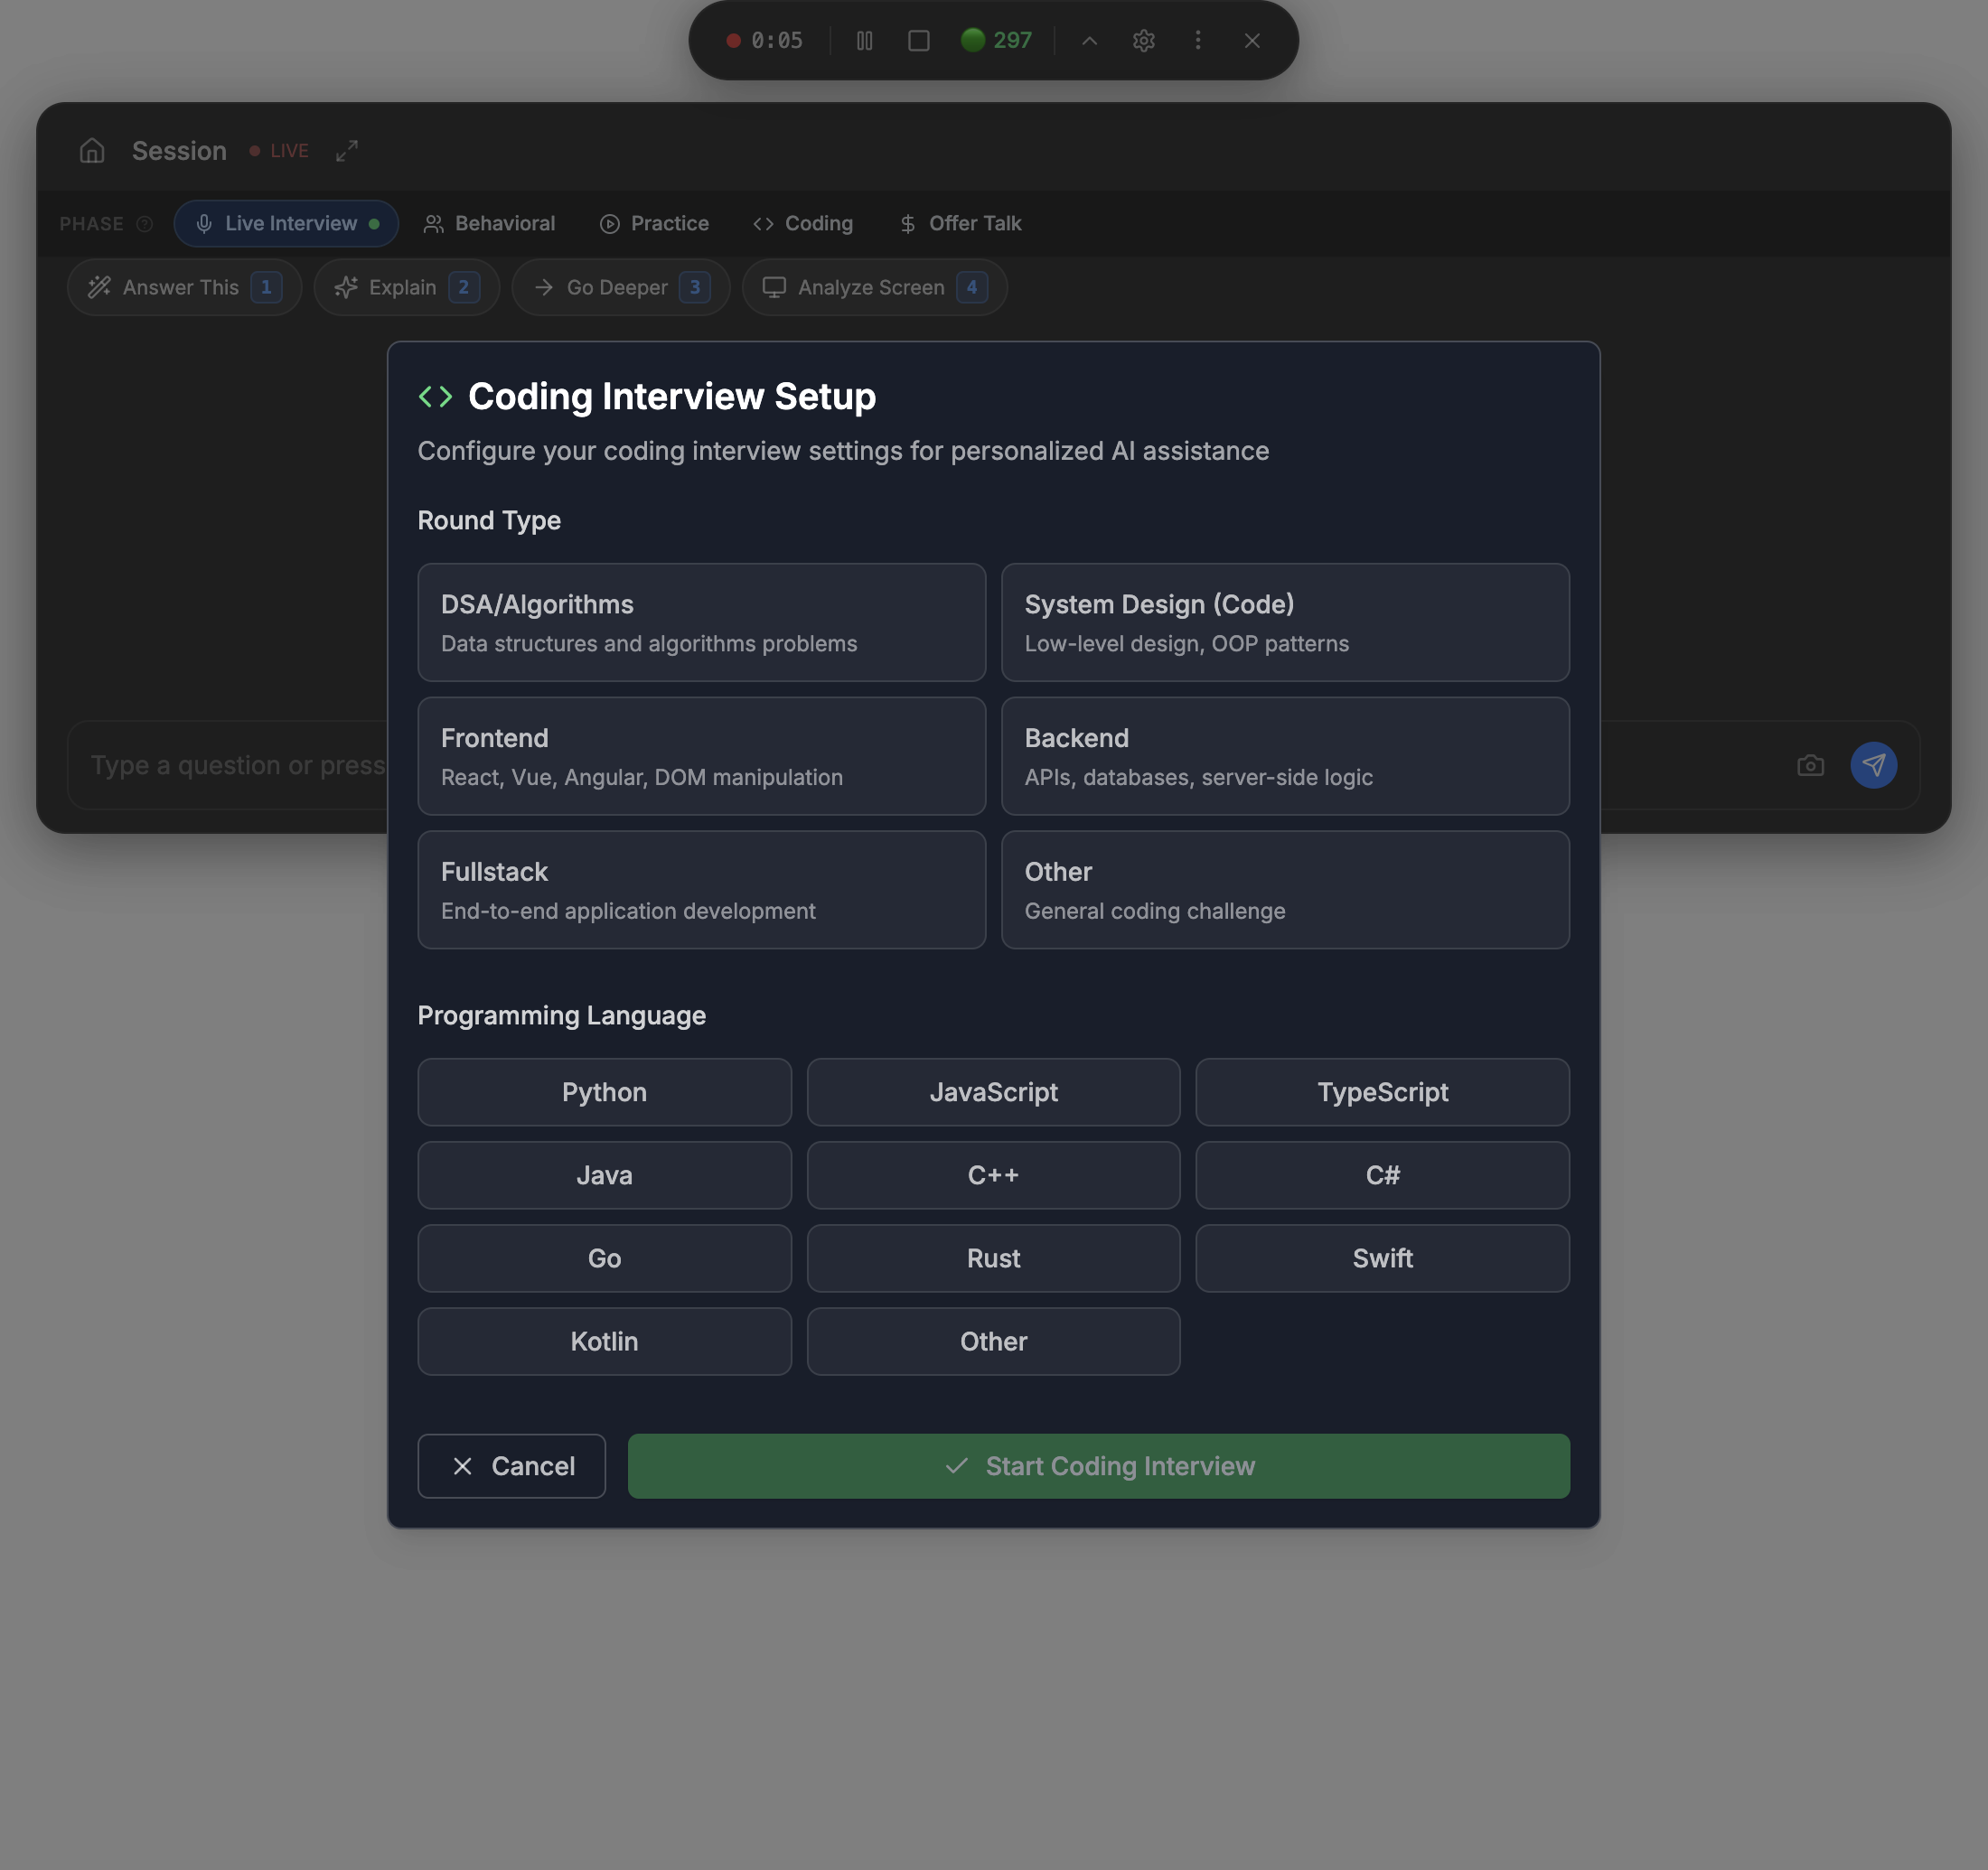The image size is (1988, 1870).
Task: Choose C++ as programming language
Action: [994, 1175]
